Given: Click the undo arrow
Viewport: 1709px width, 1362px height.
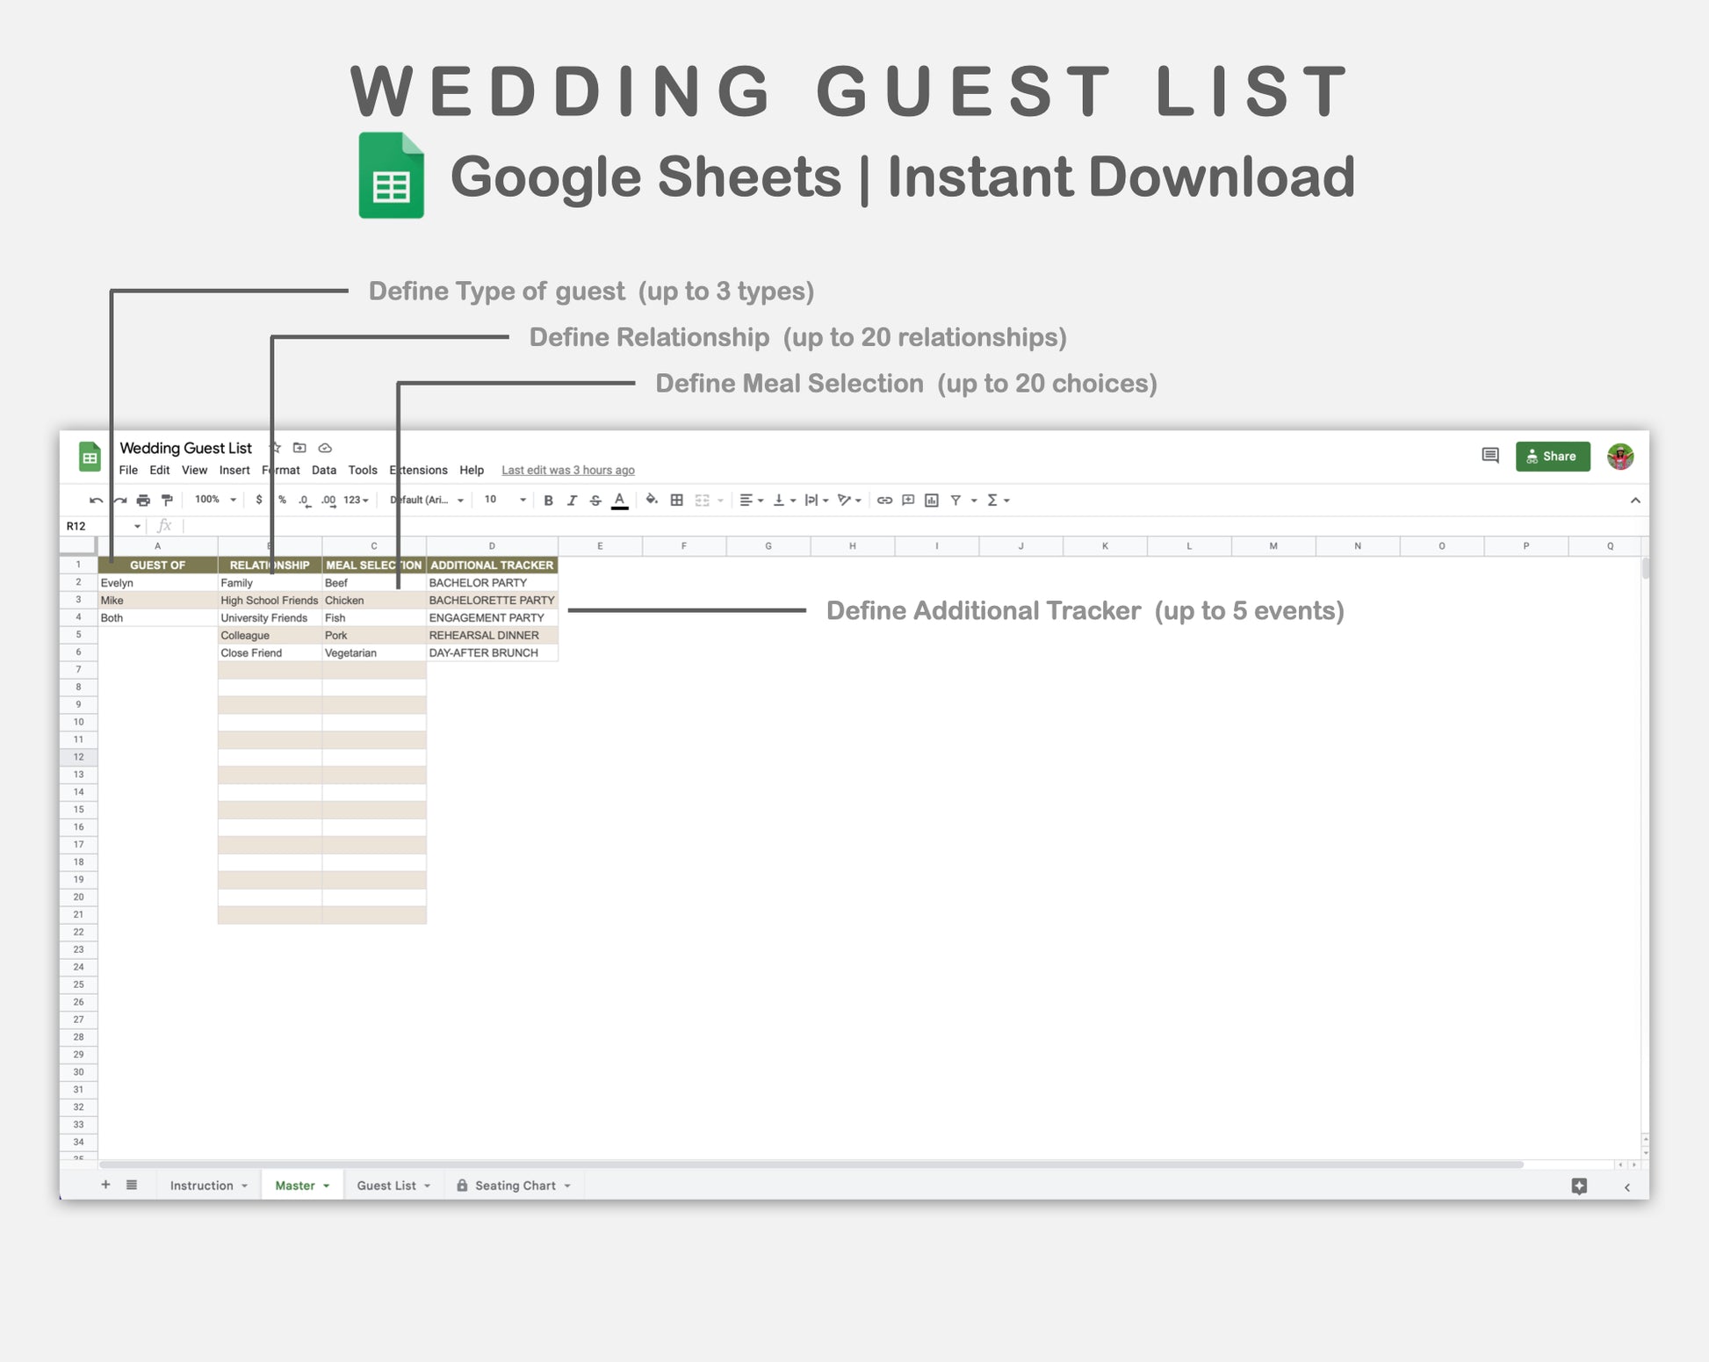Looking at the screenshot, I should pos(96,501).
